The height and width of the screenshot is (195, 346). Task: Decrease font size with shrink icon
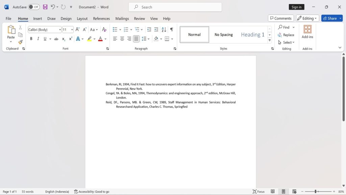click(84, 29)
